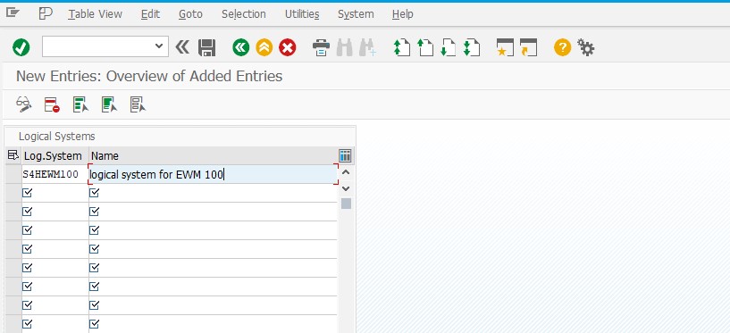Image resolution: width=730 pixels, height=333 pixels.
Task: Go to Previous Page icon
Action: click(x=425, y=47)
